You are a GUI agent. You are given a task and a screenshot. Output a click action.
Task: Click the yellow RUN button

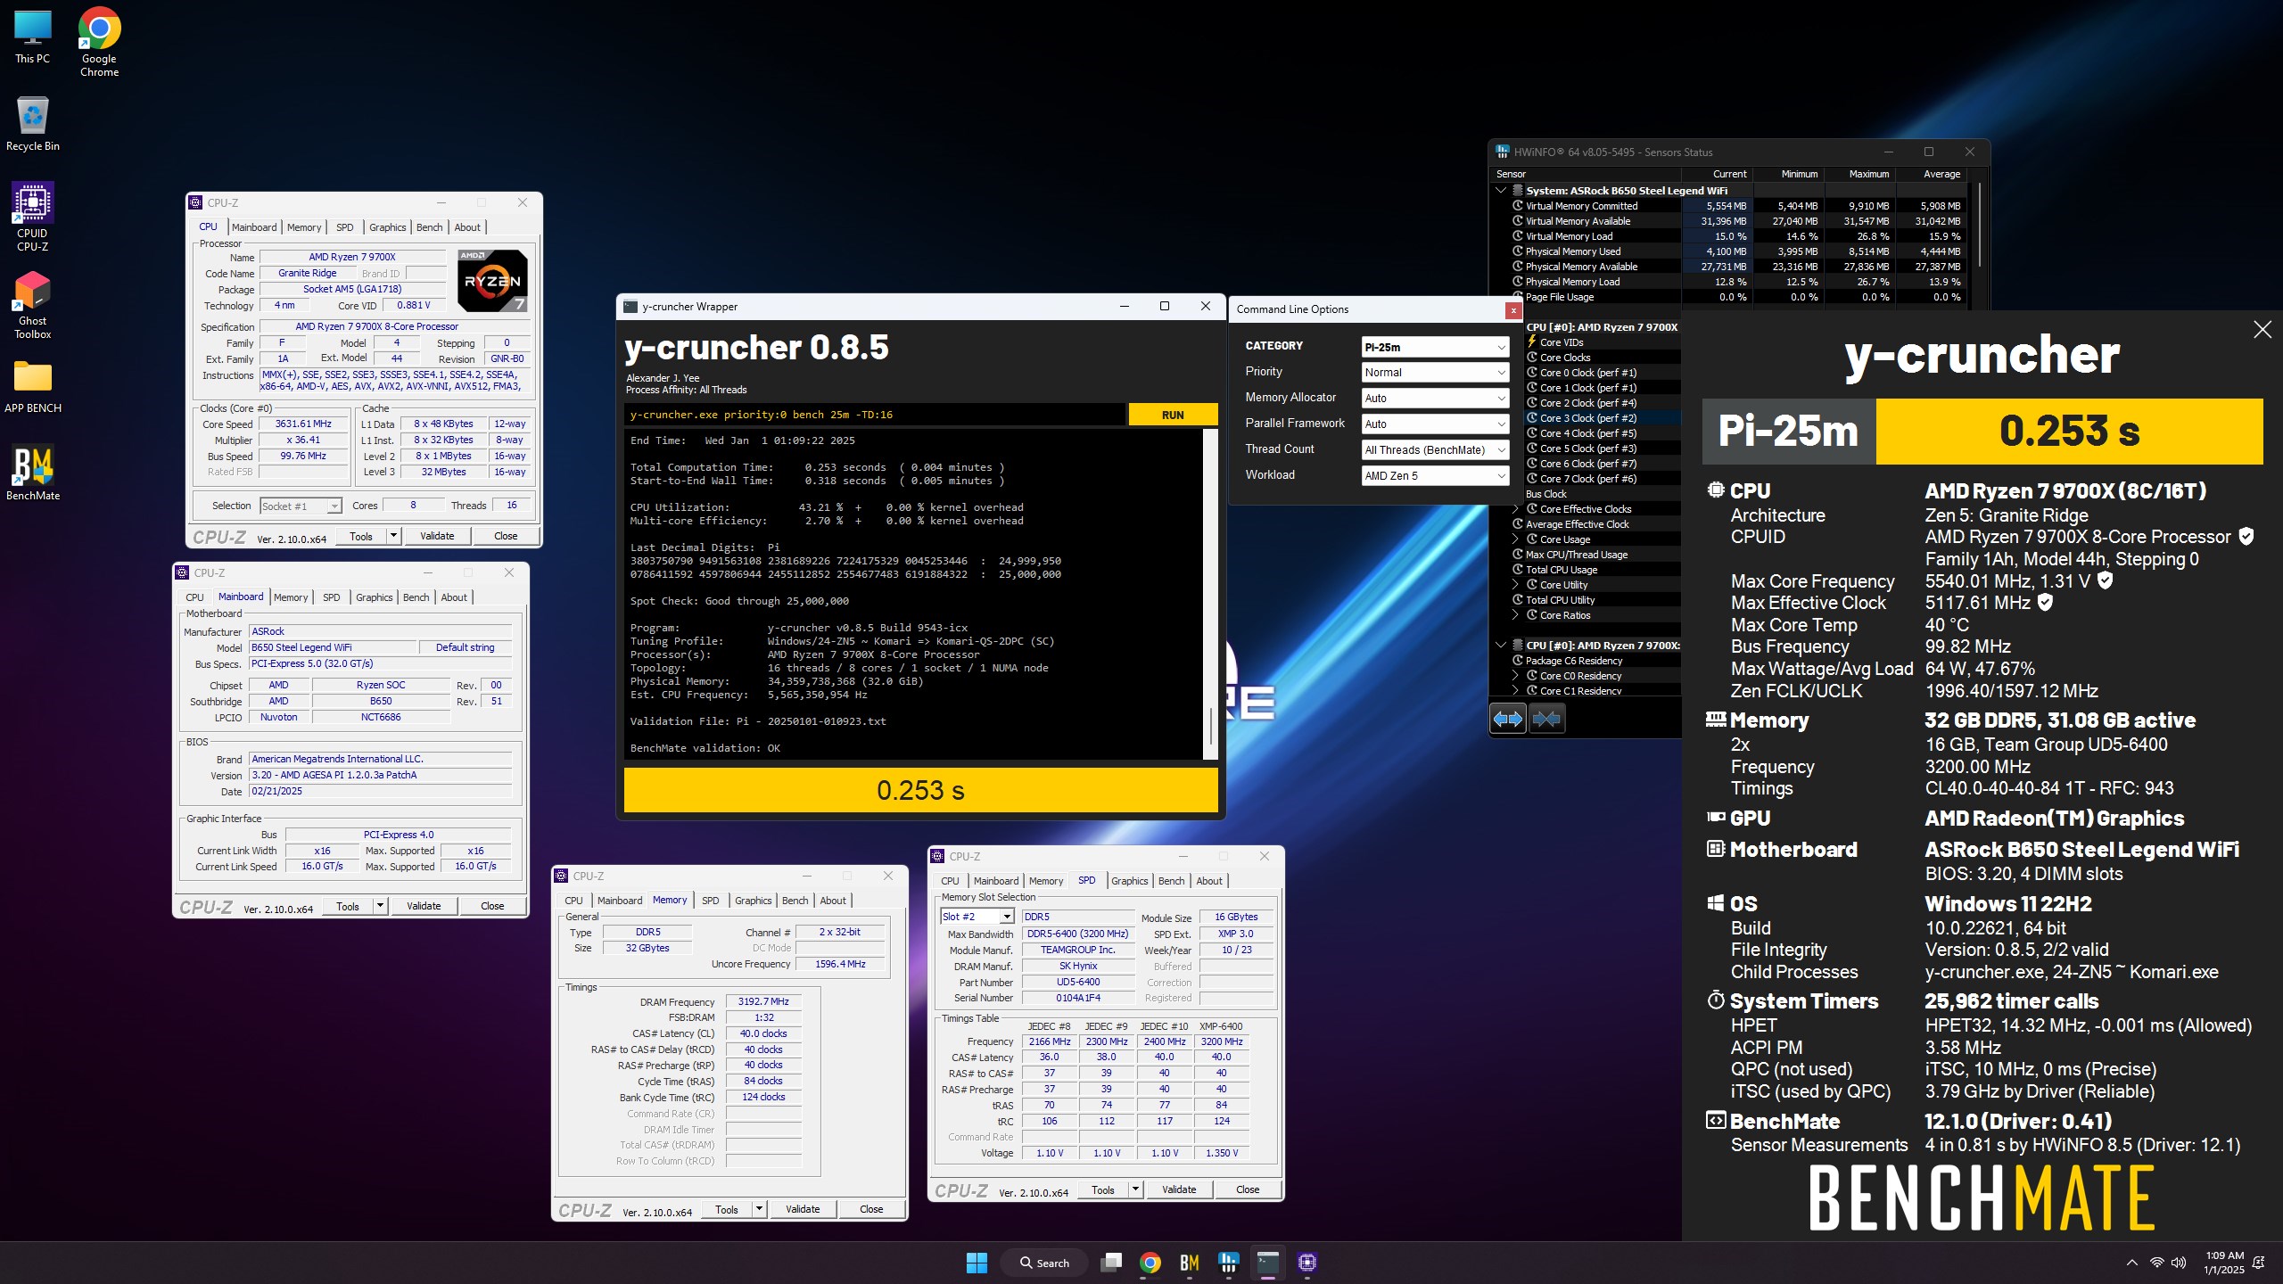coord(1173,415)
